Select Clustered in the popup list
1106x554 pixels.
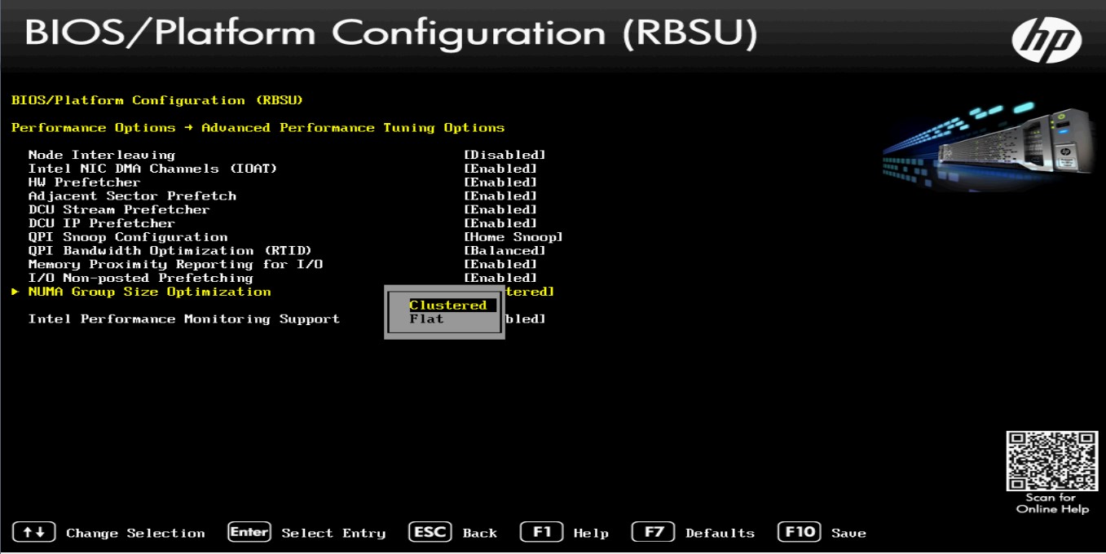point(447,306)
